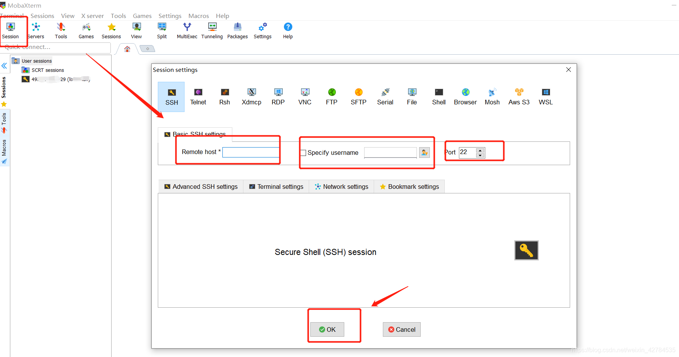The image size is (679, 357).
Task: Open the Packages toolbar icon
Action: coord(238,31)
